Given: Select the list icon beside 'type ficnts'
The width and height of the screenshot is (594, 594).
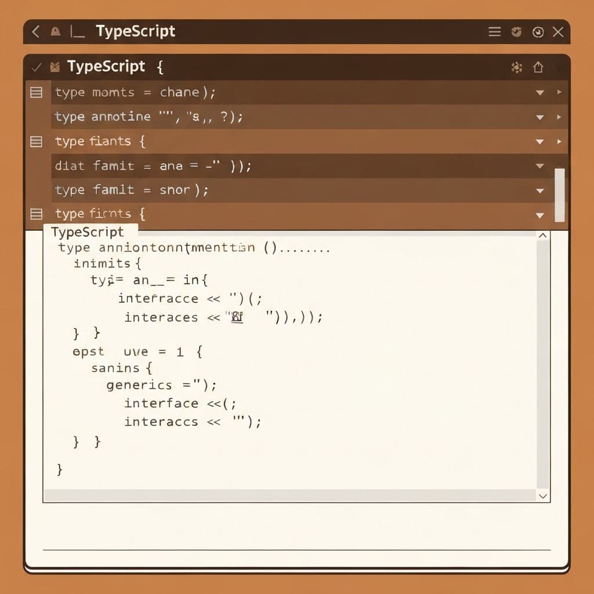Looking at the screenshot, I should 36,214.
